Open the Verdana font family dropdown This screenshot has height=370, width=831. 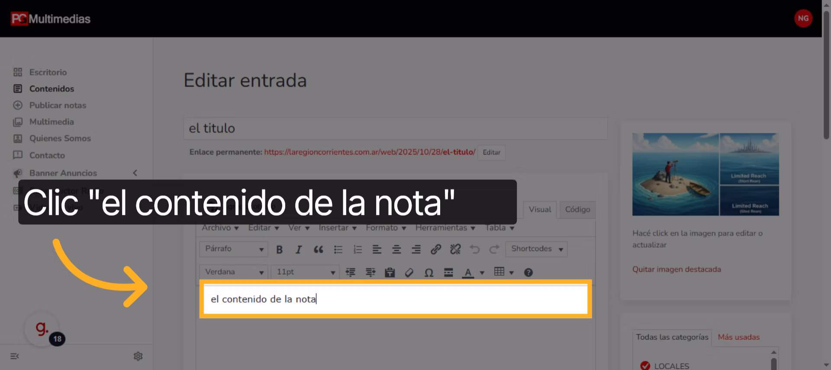233,272
